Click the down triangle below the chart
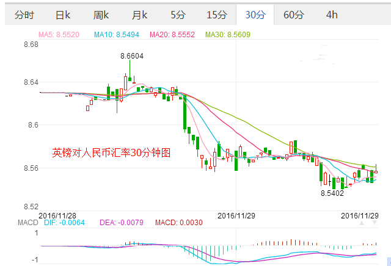 (x=374, y=223)
